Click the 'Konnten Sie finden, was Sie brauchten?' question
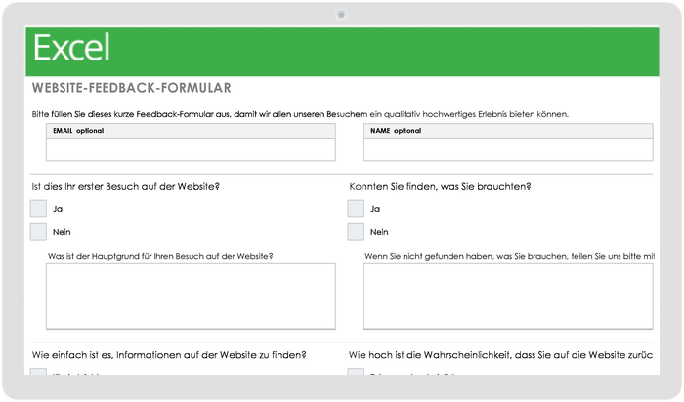Screen dimensions: 684x402 coord(447,186)
